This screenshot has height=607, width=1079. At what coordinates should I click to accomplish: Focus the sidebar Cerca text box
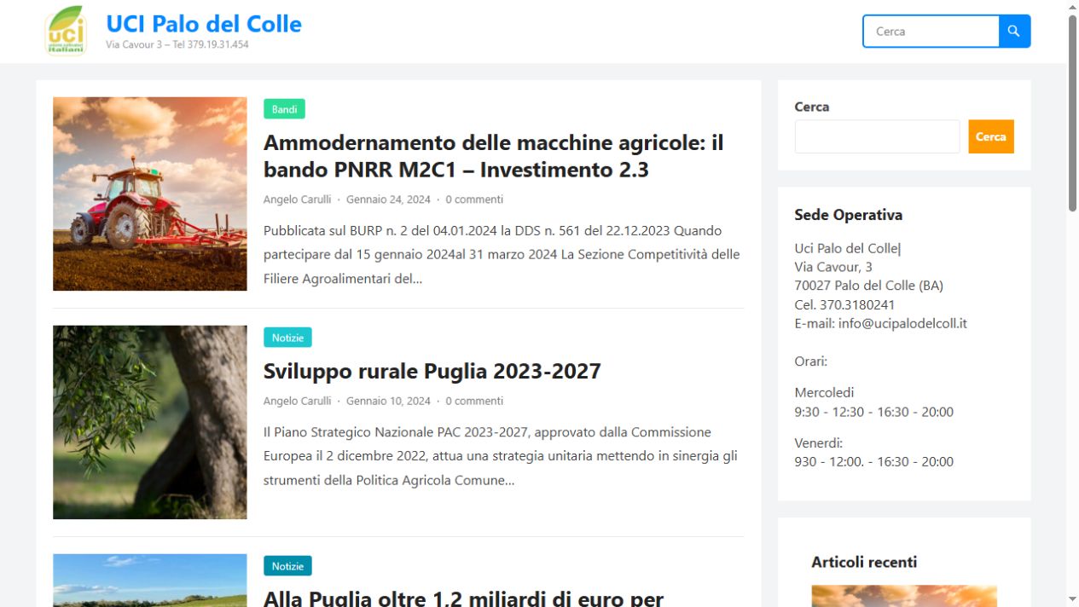pos(877,136)
